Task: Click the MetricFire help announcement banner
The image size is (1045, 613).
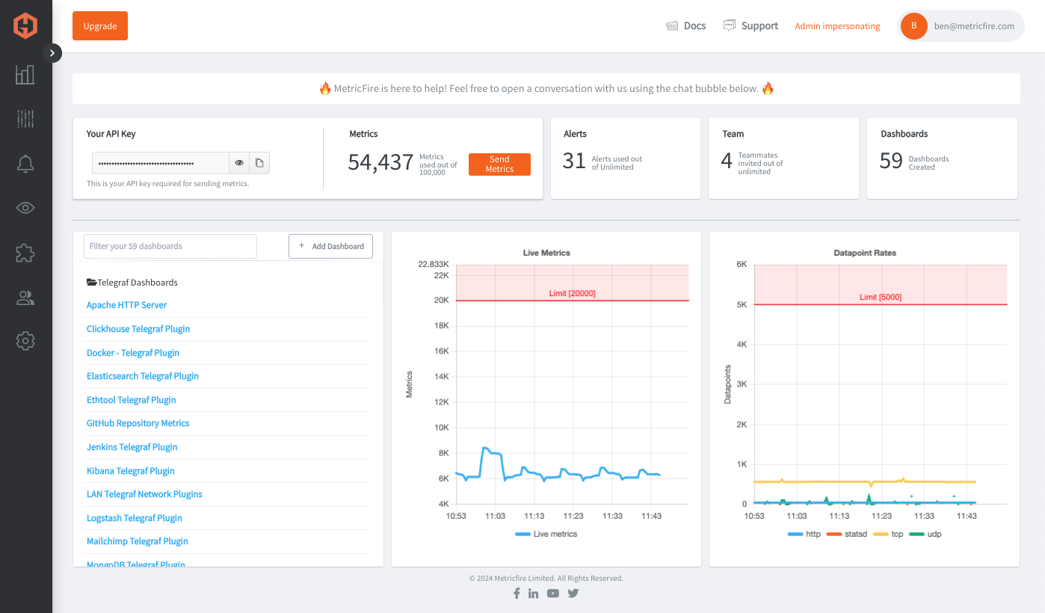Action: (x=546, y=88)
